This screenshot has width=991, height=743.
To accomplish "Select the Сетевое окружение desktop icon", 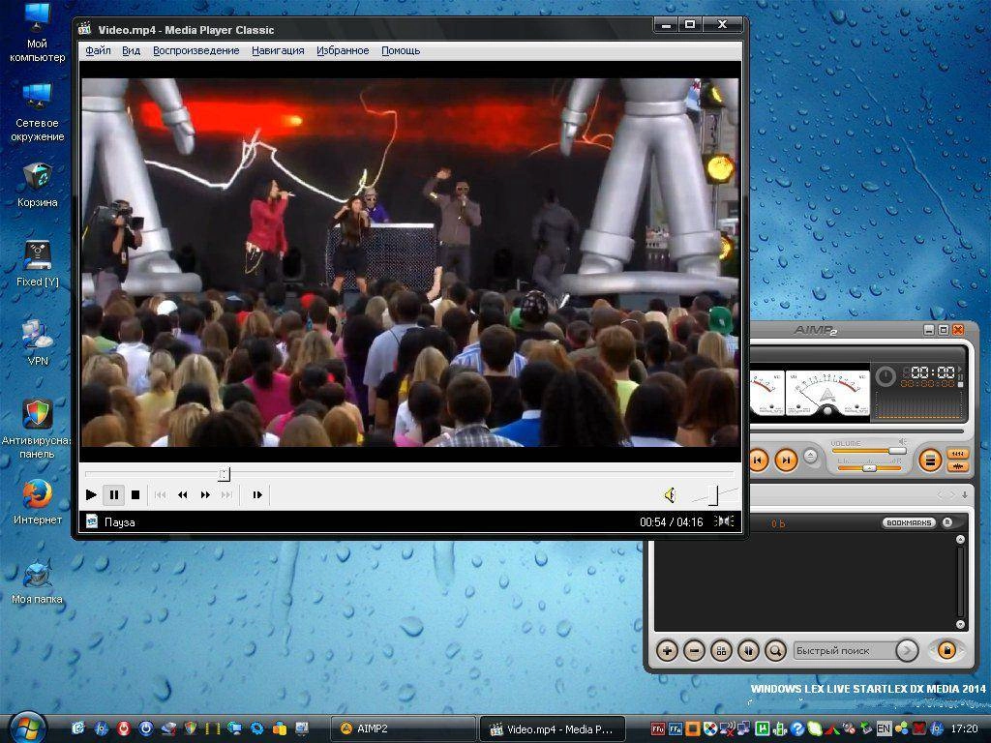I will click(38, 112).
